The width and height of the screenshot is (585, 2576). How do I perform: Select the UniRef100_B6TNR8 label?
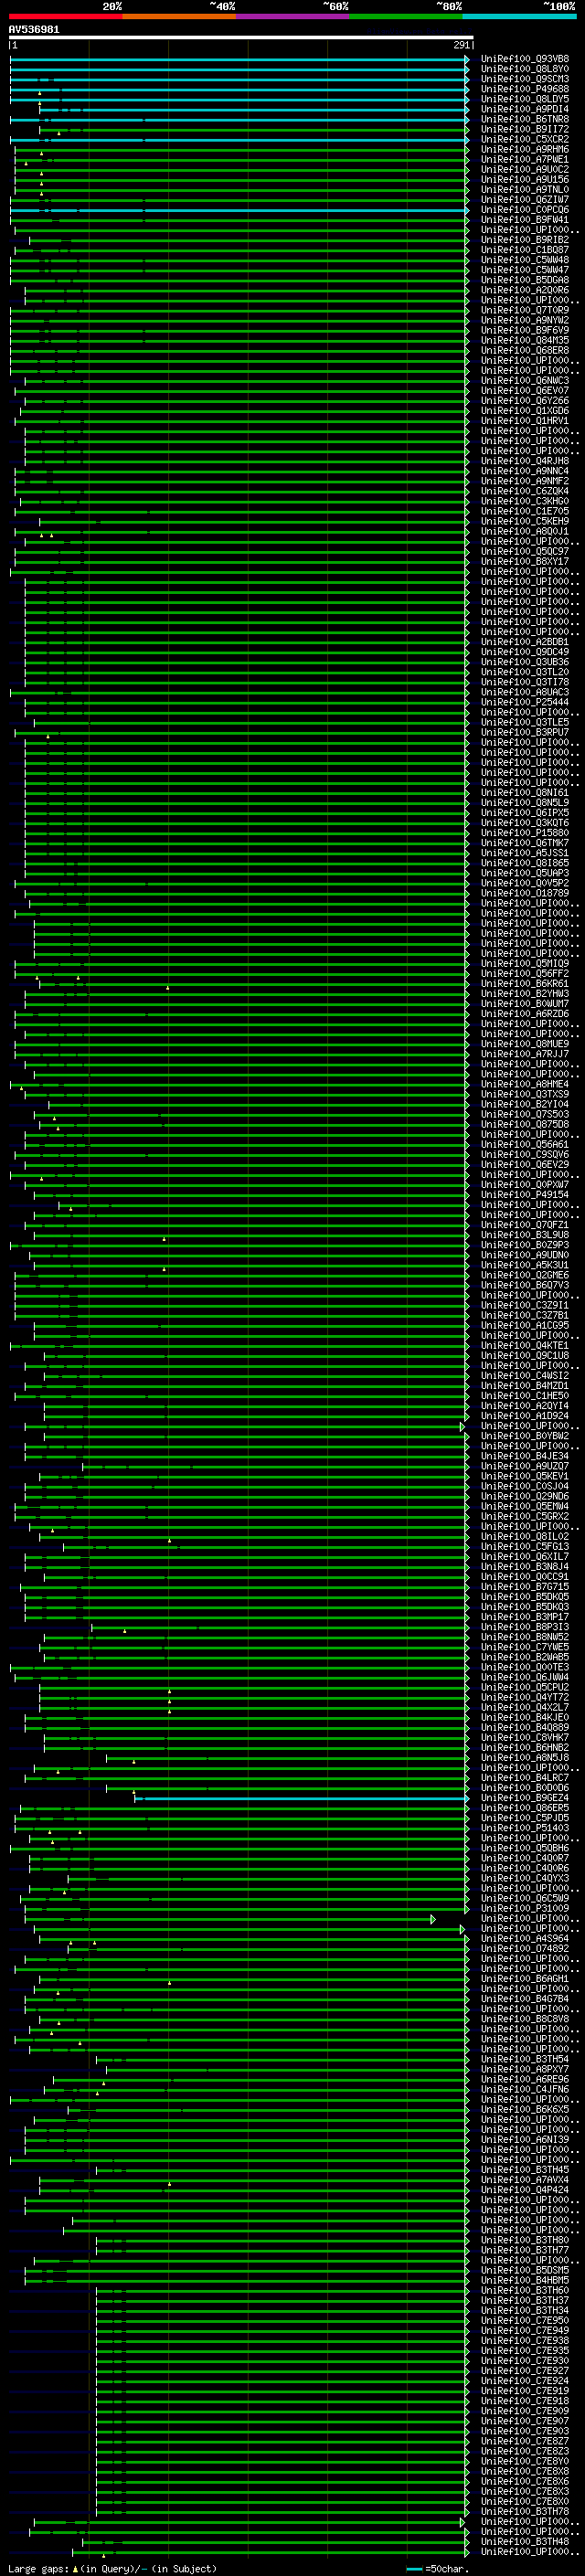coord(525,119)
